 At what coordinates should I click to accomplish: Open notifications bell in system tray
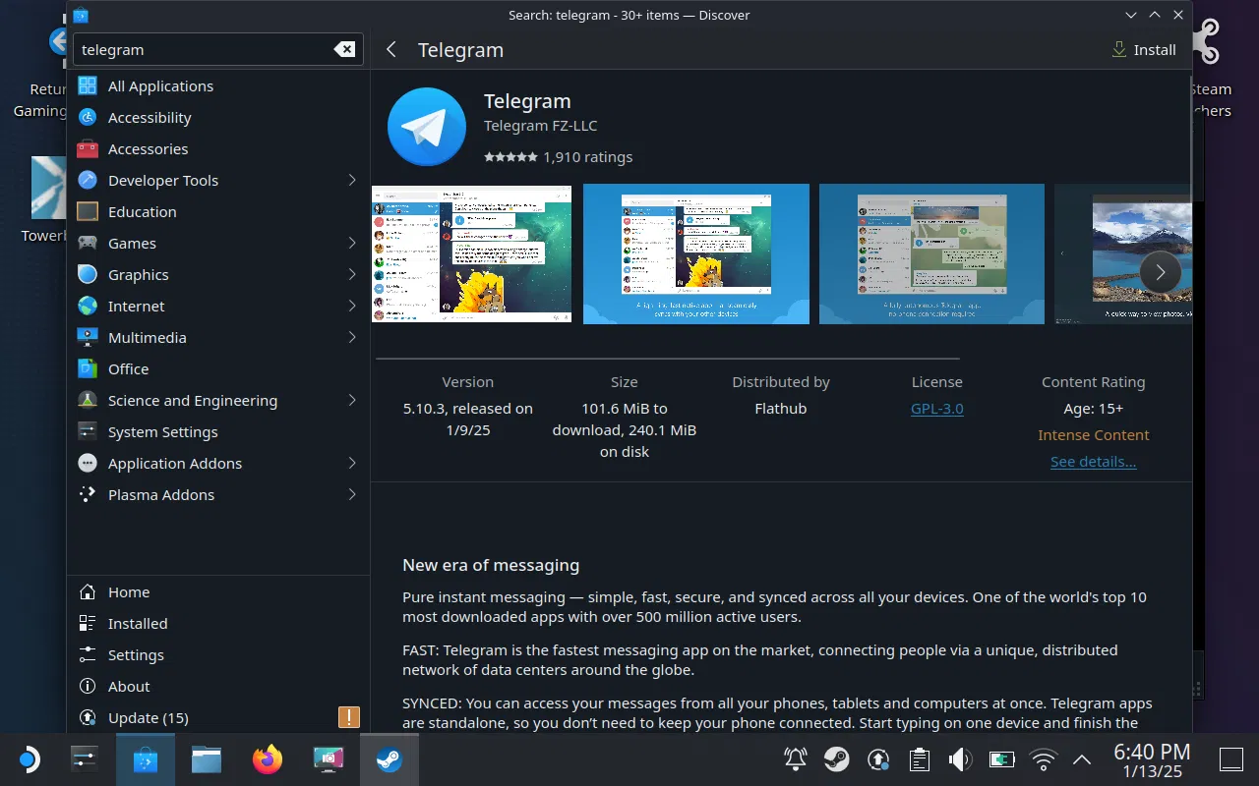point(796,759)
